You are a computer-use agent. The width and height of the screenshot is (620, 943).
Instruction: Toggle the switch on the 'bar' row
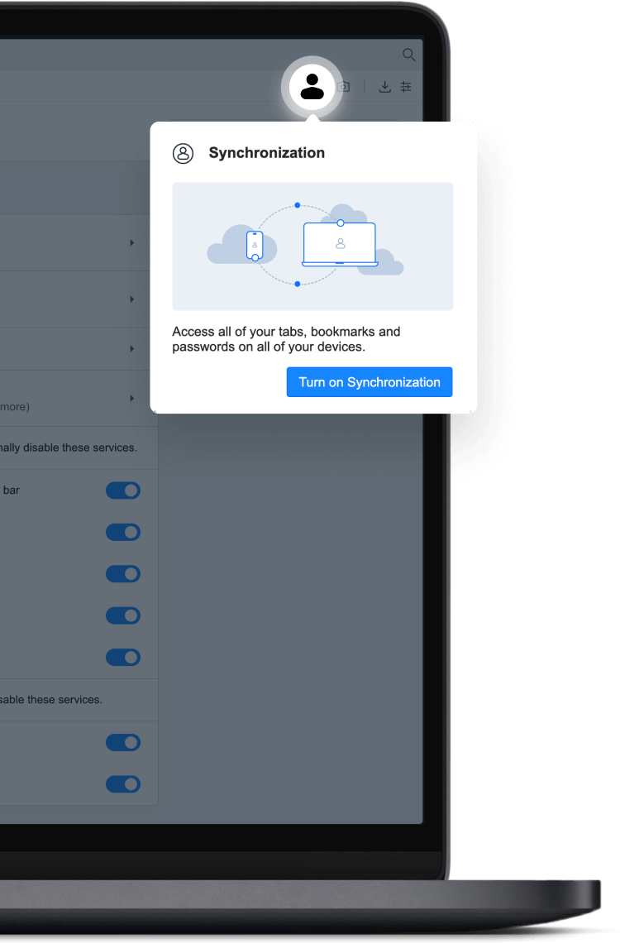pyautogui.click(x=123, y=491)
